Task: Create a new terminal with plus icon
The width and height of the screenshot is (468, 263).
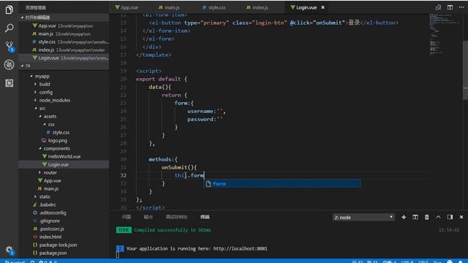Action: pyautogui.click(x=404, y=217)
